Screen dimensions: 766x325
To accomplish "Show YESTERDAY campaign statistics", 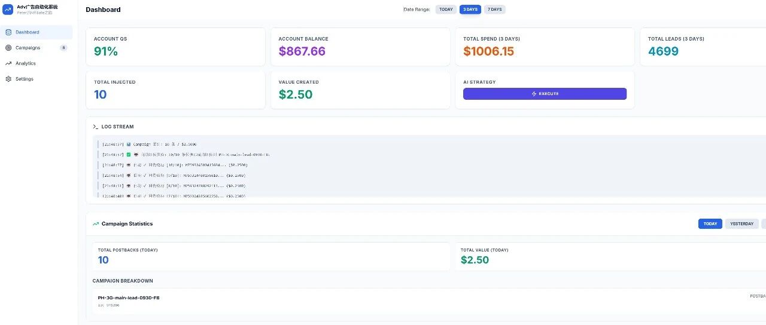I will [x=742, y=224].
